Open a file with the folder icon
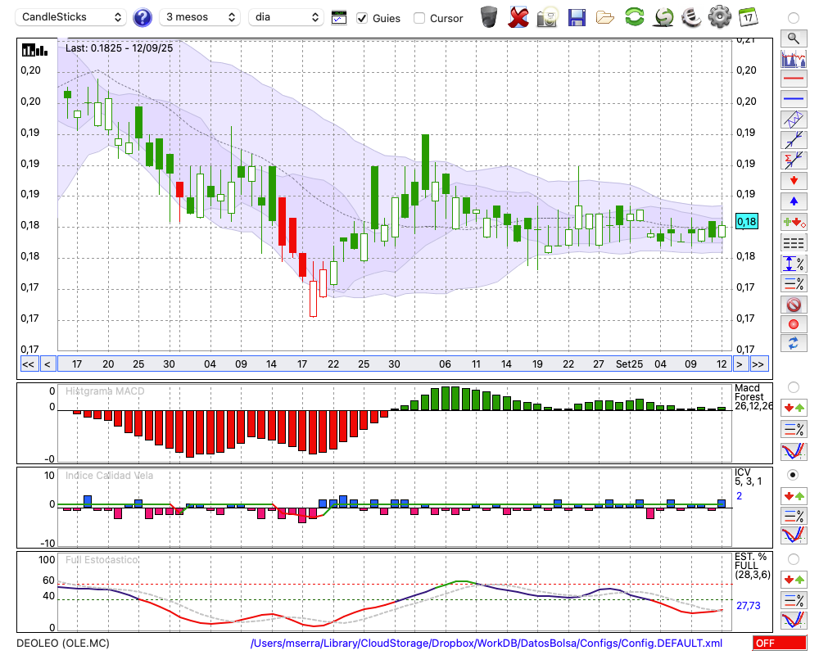 pyautogui.click(x=605, y=18)
